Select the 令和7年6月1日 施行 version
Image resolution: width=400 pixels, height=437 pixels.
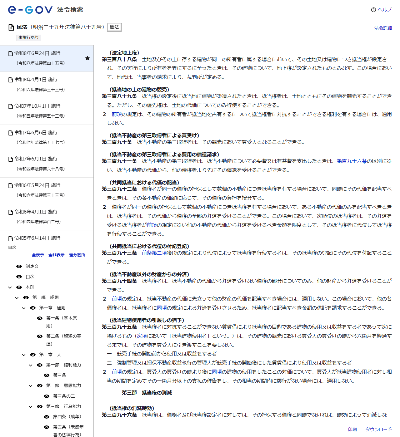[47, 164]
